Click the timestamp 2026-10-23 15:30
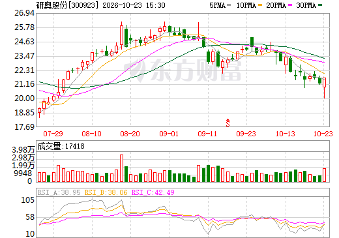 pos(134,5)
